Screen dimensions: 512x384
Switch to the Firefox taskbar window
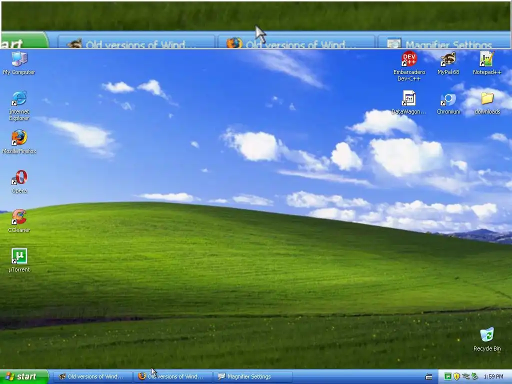click(x=173, y=376)
